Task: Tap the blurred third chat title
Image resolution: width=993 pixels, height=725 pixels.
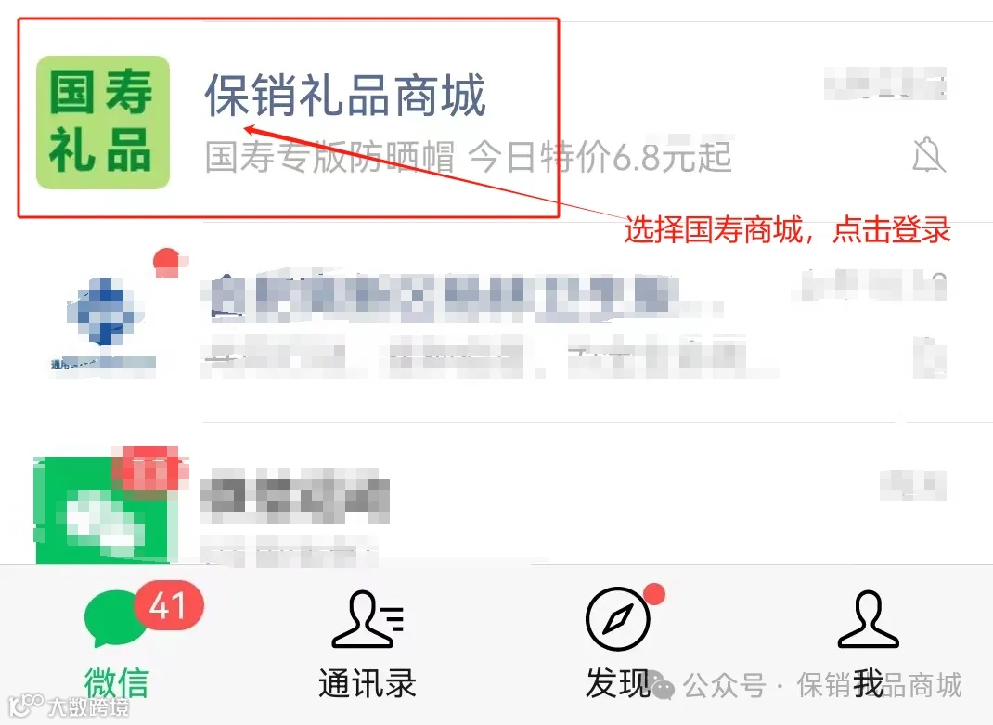Action: point(295,496)
